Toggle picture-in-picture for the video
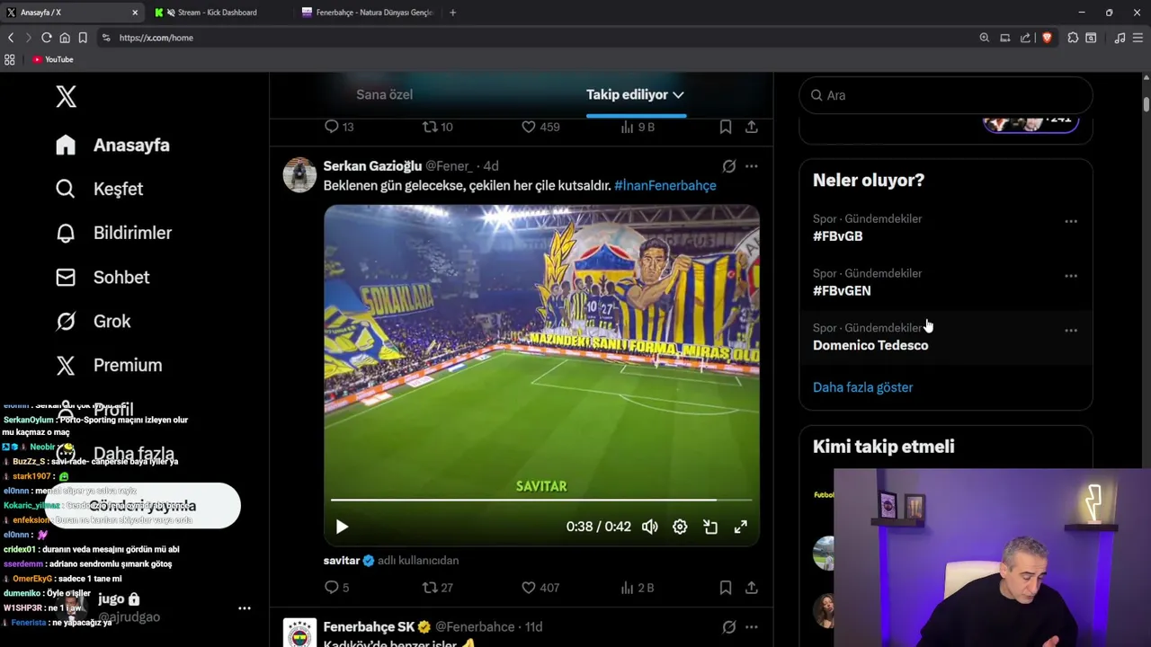Image resolution: width=1151 pixels, height=647 pixels. click(710, 527)
